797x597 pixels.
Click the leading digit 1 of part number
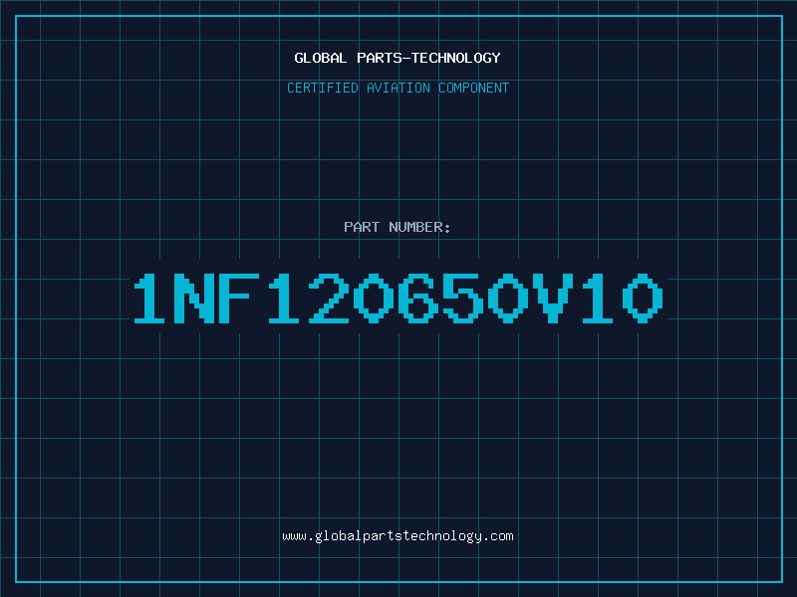[148, 298]
